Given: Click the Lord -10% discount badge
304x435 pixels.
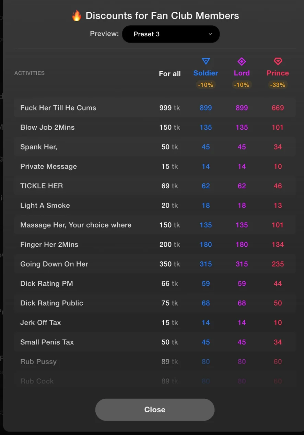Looking at the screenshot, I should 242,85.
